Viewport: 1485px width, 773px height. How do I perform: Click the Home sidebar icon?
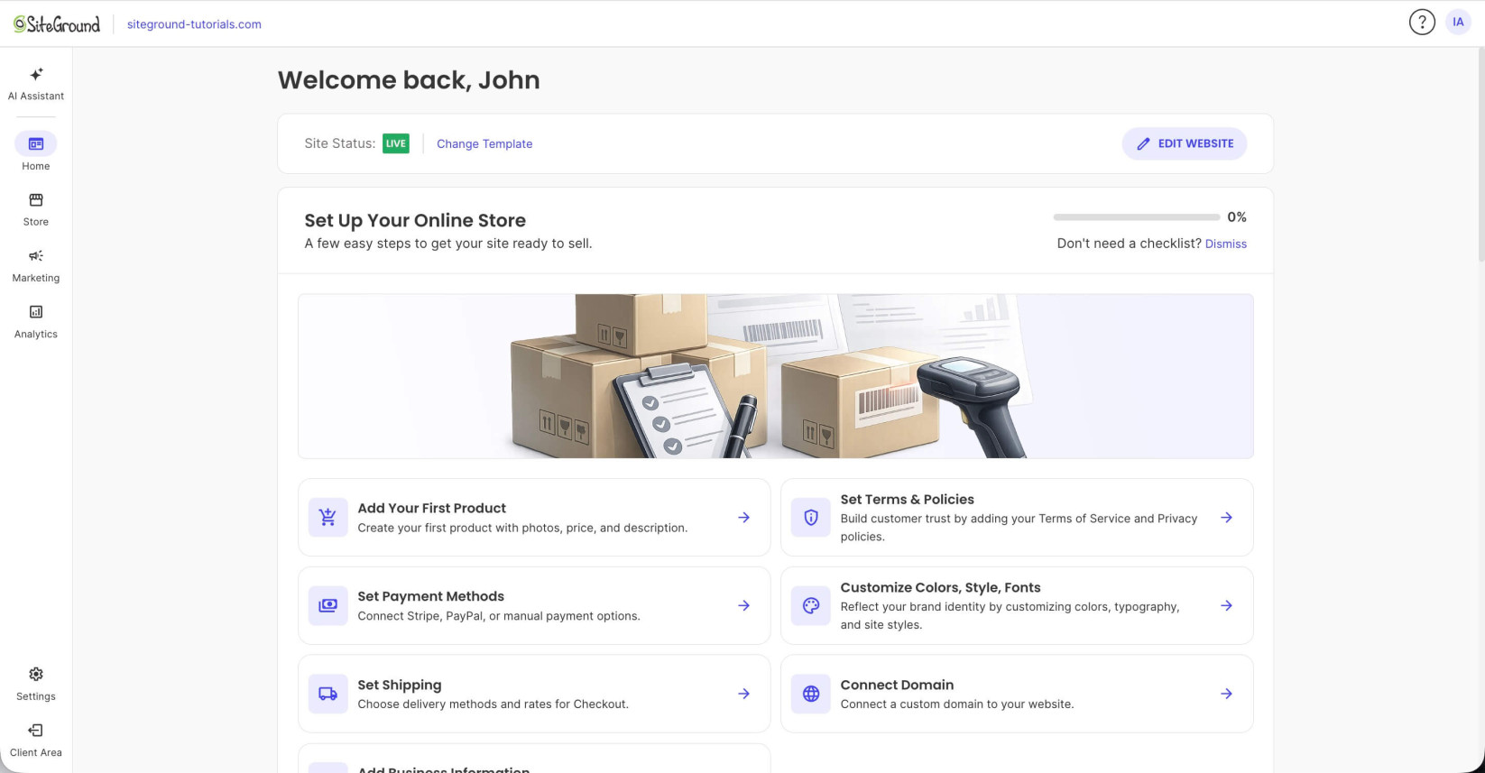point(36,143)
